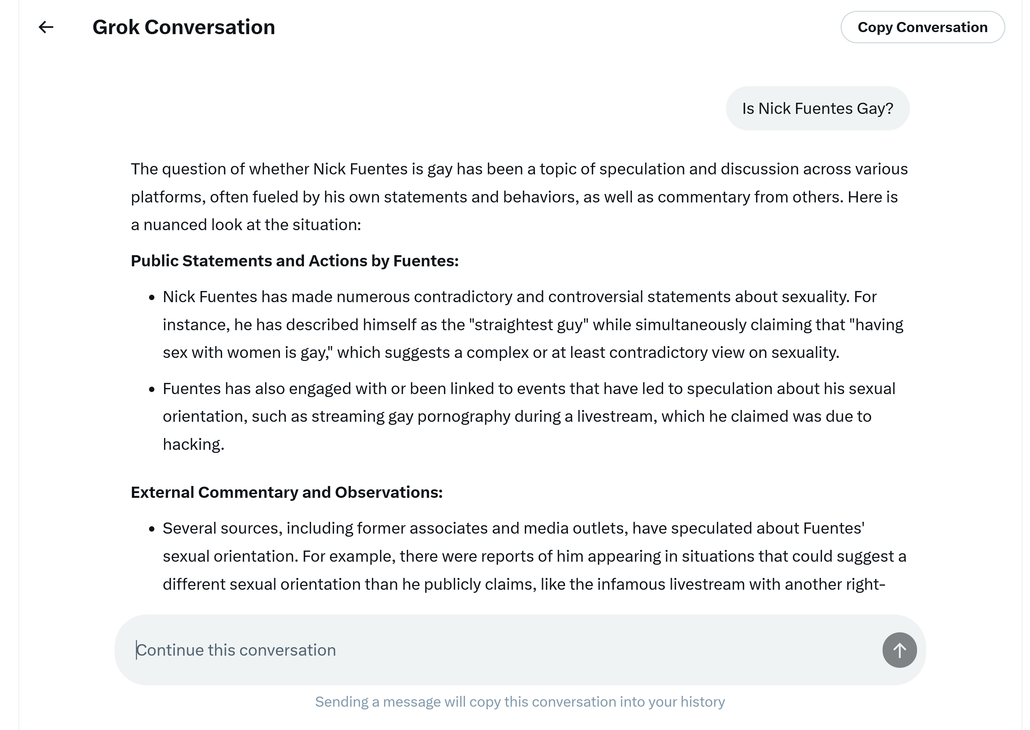
Task: Click the 'External Commentary and Observations' heading
Action: (286, 492)
